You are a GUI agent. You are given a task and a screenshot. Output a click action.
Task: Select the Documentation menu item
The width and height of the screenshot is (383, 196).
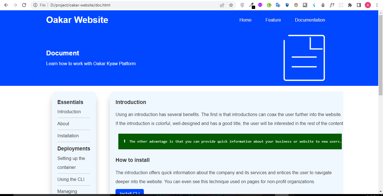(x=310, y=20)
